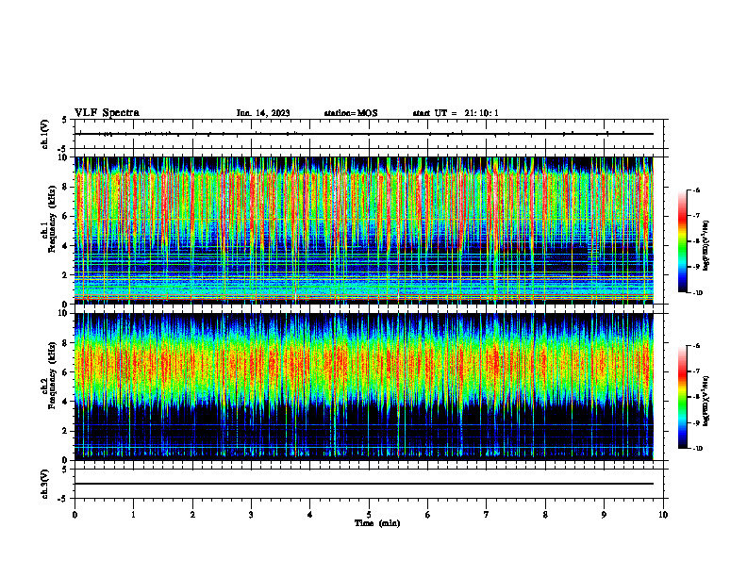This screenshot has width=747, height=577.
Task: Click the "-6" label on ch.1 colorbar
Action: pyautogui.click(x=696, y=190)
